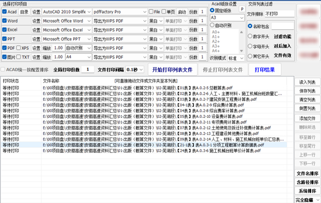321x203 pixels.
Task: Click 读入列表 button
Action: point(307,82)
